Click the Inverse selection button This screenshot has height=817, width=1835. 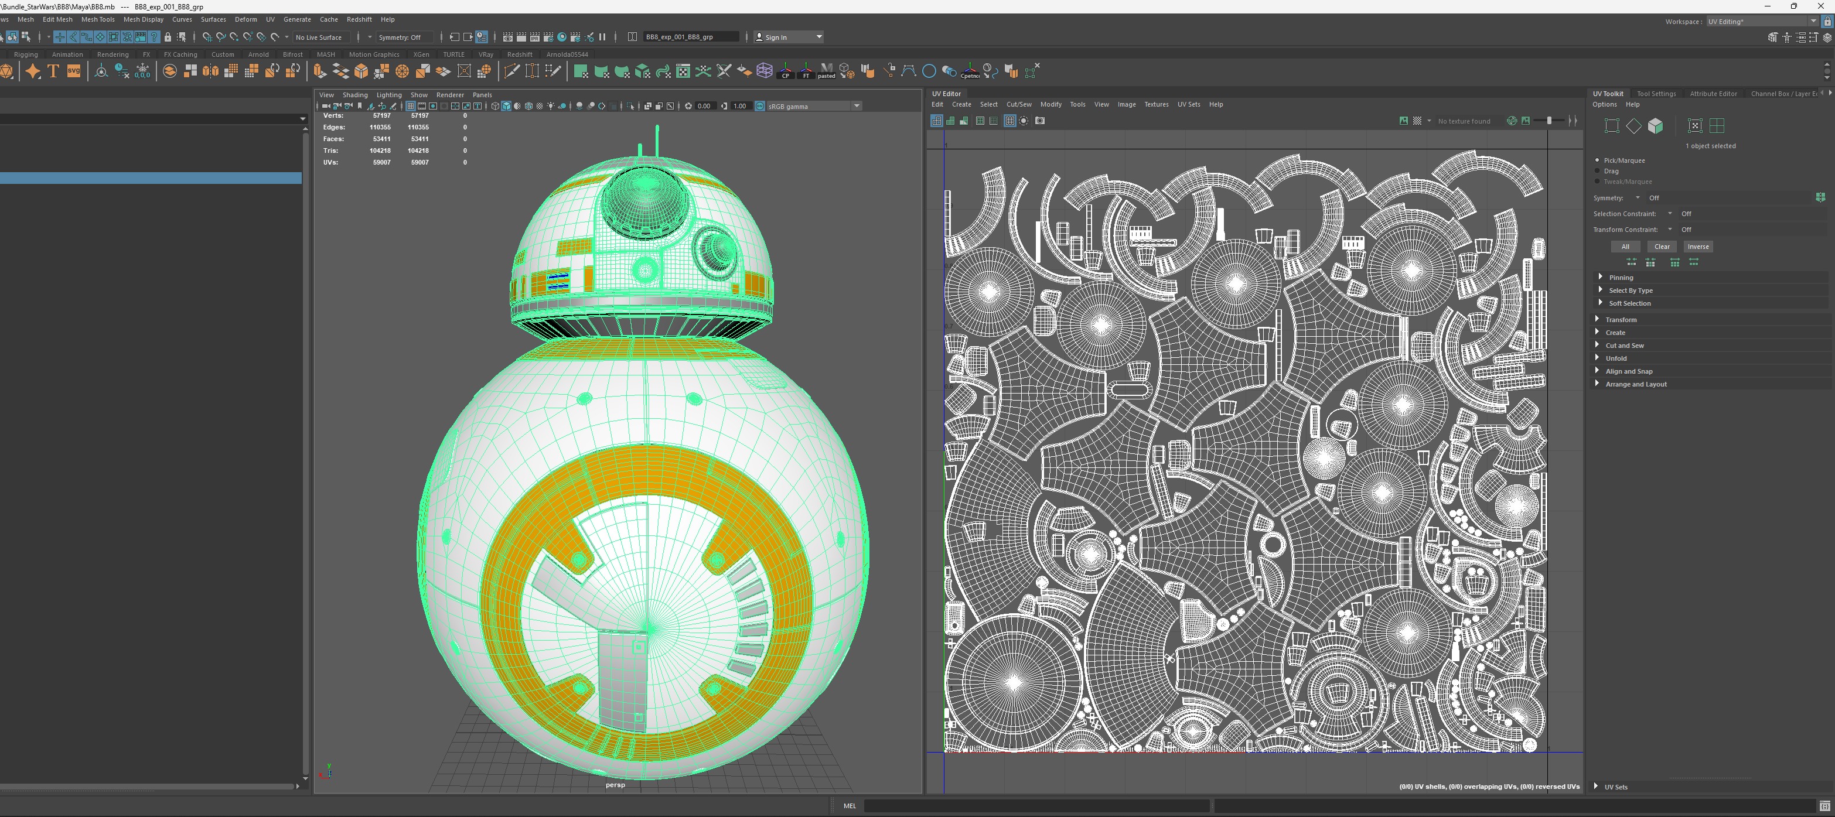pos(1698,247)
